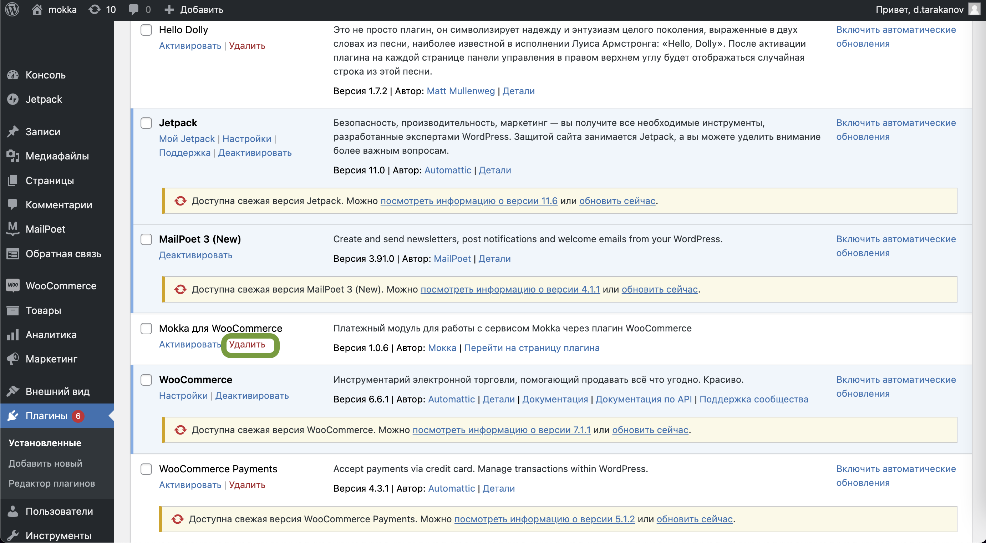The height and width of the screenshot is (543, 986).
Task: Click the Товары products icon
Action: pyautogui.click(x=12, y=310)
